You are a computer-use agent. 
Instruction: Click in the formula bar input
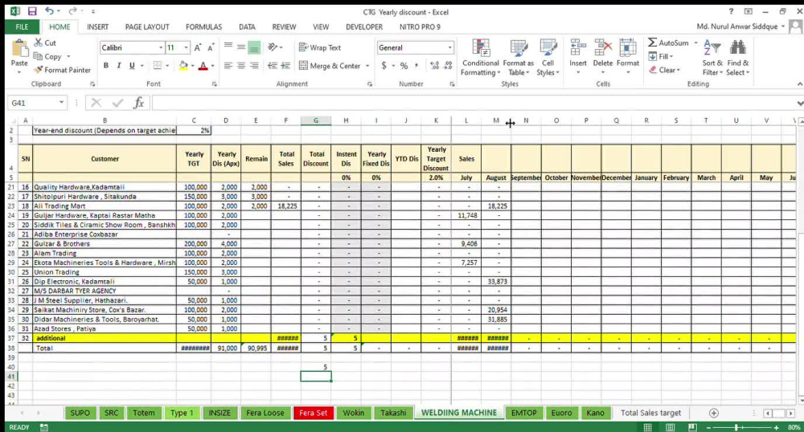point(474,103)
